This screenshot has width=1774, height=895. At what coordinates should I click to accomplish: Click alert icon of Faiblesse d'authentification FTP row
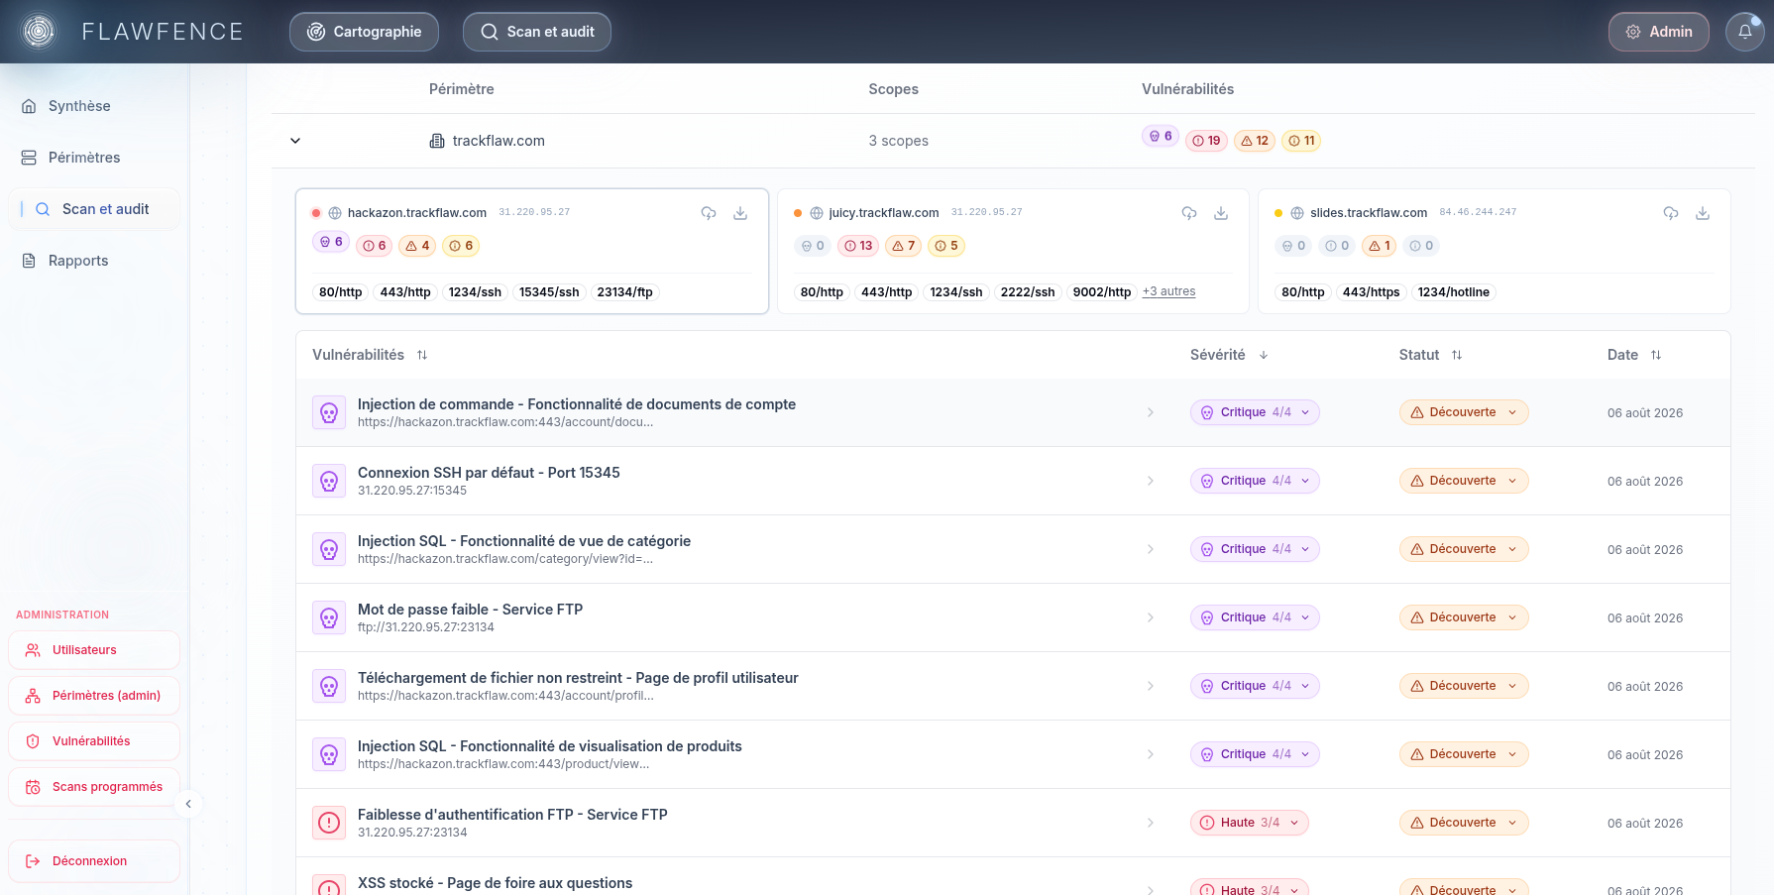point(329,823)
